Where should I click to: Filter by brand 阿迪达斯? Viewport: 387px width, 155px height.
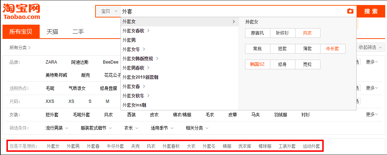80,62
